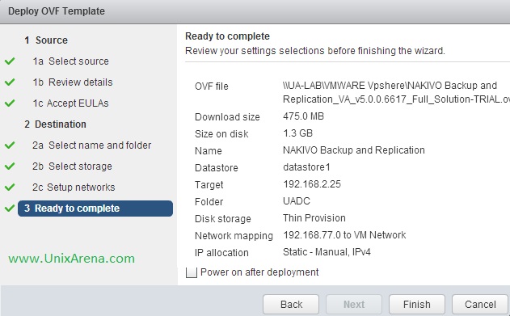Select step 3 Ready to complete
Image resolution: width=510 pixels, height=316 pixels.
[x=95, y=209]
